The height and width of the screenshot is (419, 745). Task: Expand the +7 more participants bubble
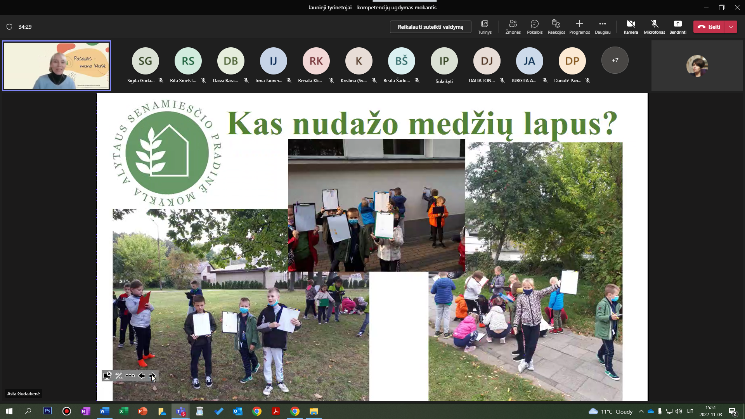[615, 60]
